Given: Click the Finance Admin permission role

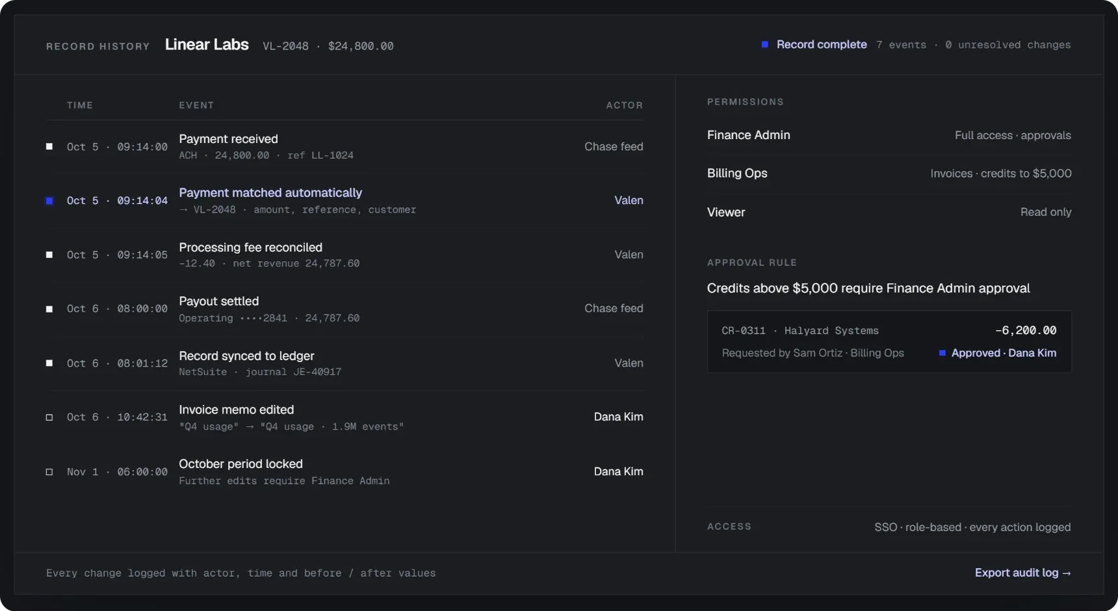Looking at the screenshot, I should tap(749, 135).
